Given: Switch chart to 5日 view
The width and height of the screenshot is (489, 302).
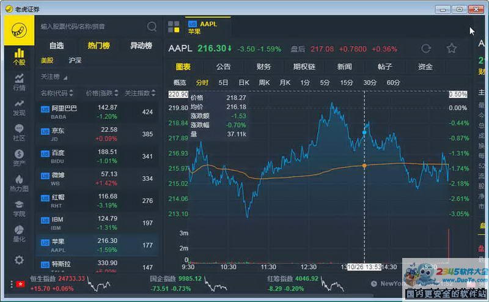Looking at the screenshot, I should coord(223,83).
